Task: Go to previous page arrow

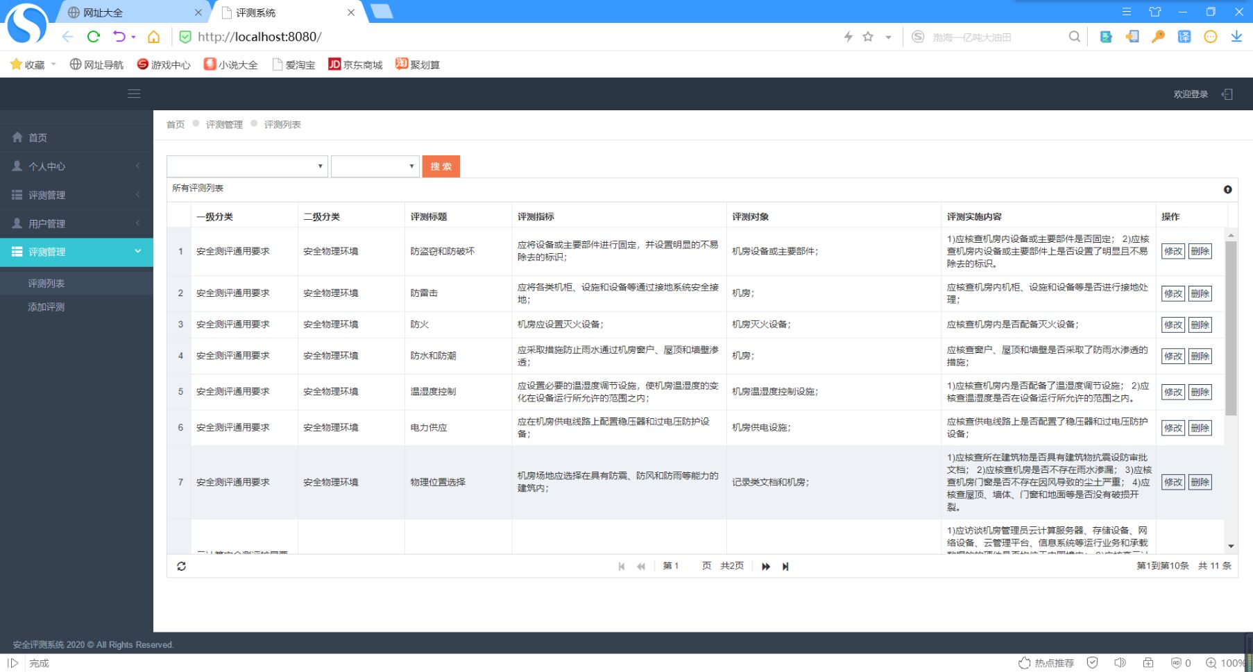Action: [641, 567]
